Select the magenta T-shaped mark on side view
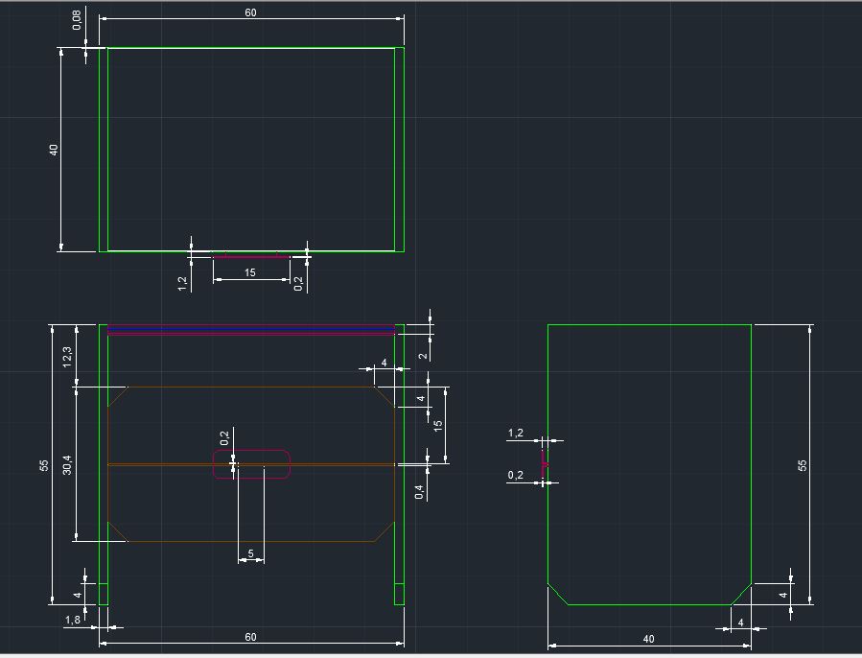The image size is (862, 658). [x=545, y=463]
